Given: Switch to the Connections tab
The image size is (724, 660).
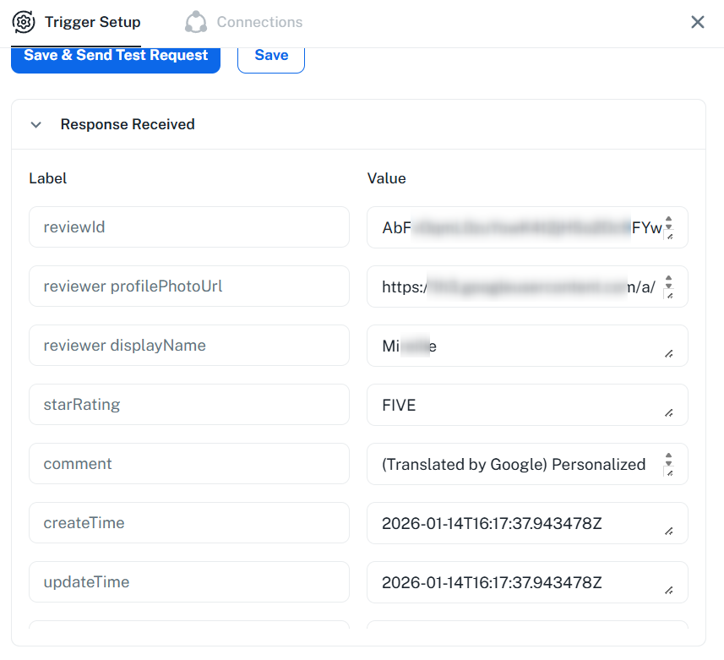Looking at the screenshot, I should coord(259,22).
